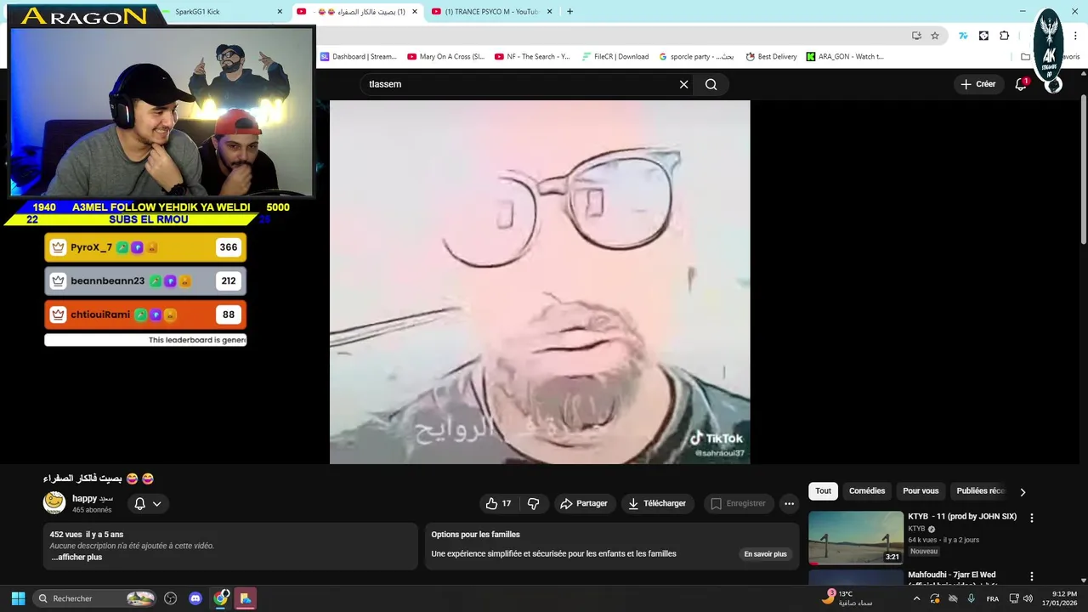The width and height of the screenshot is (1088, 612).
Task: Select the Publiées récemment filter chip
Action: point(979,491)
